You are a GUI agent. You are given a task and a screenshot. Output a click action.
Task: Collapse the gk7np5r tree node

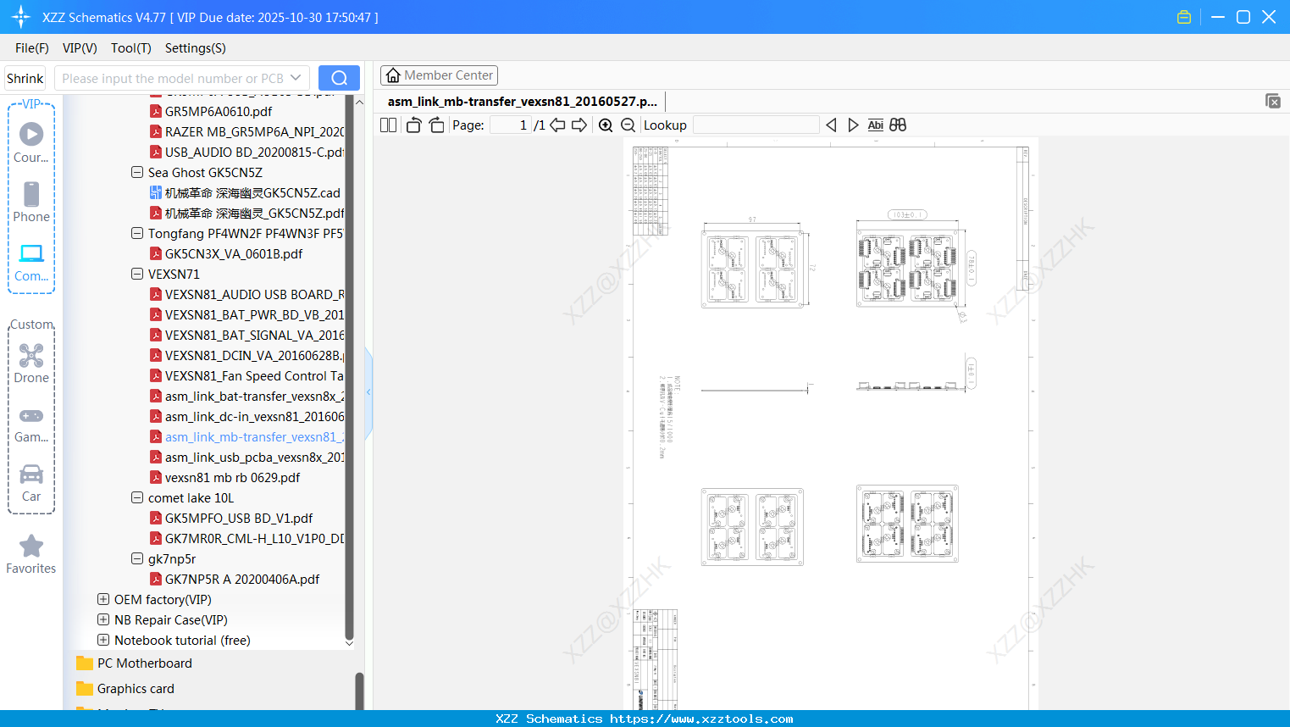(x=137, y=558)
